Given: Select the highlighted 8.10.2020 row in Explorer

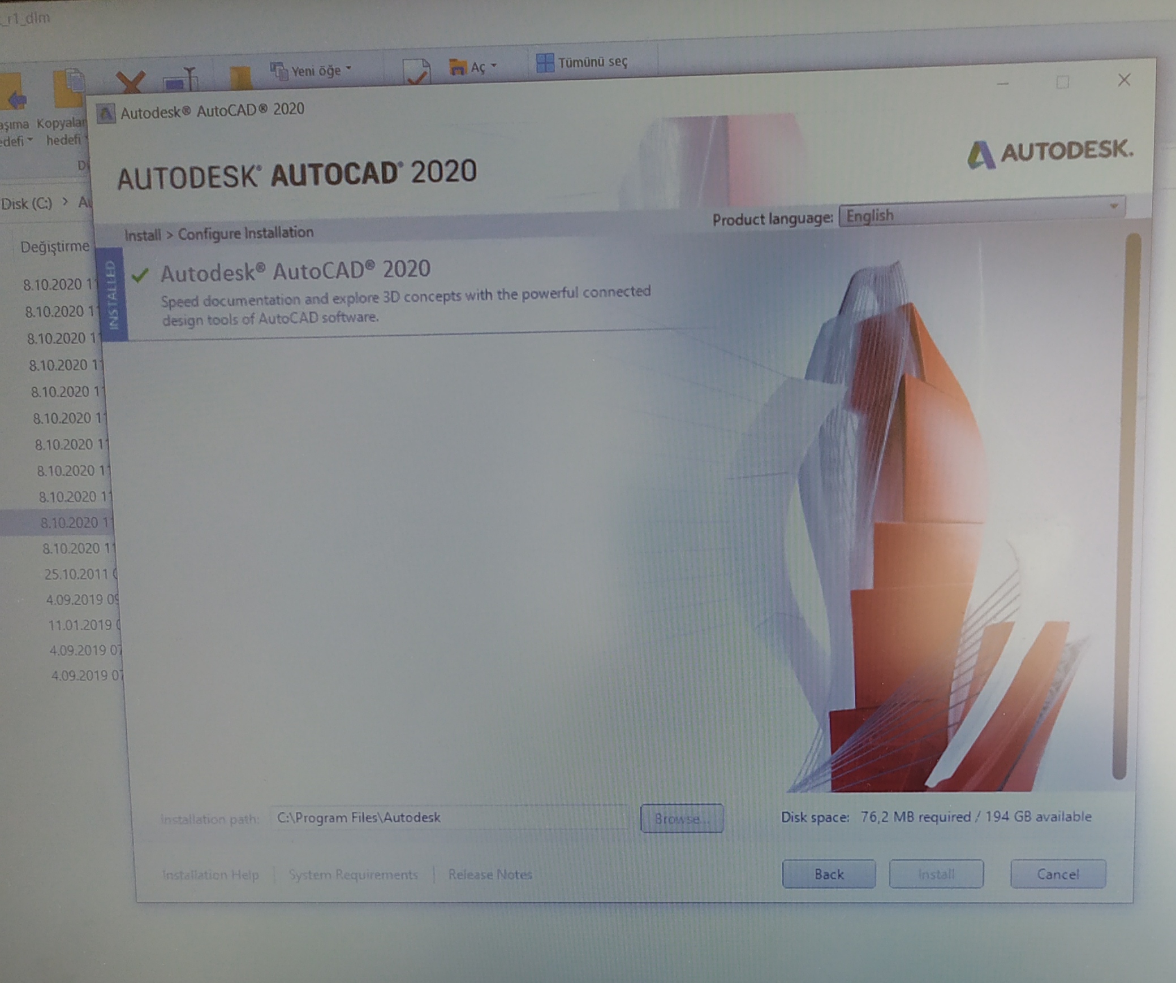Looking at the screenshot, I should (57, 522).
